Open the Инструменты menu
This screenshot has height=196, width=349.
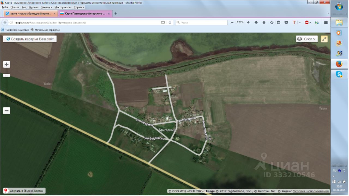(x=63, y=7)
